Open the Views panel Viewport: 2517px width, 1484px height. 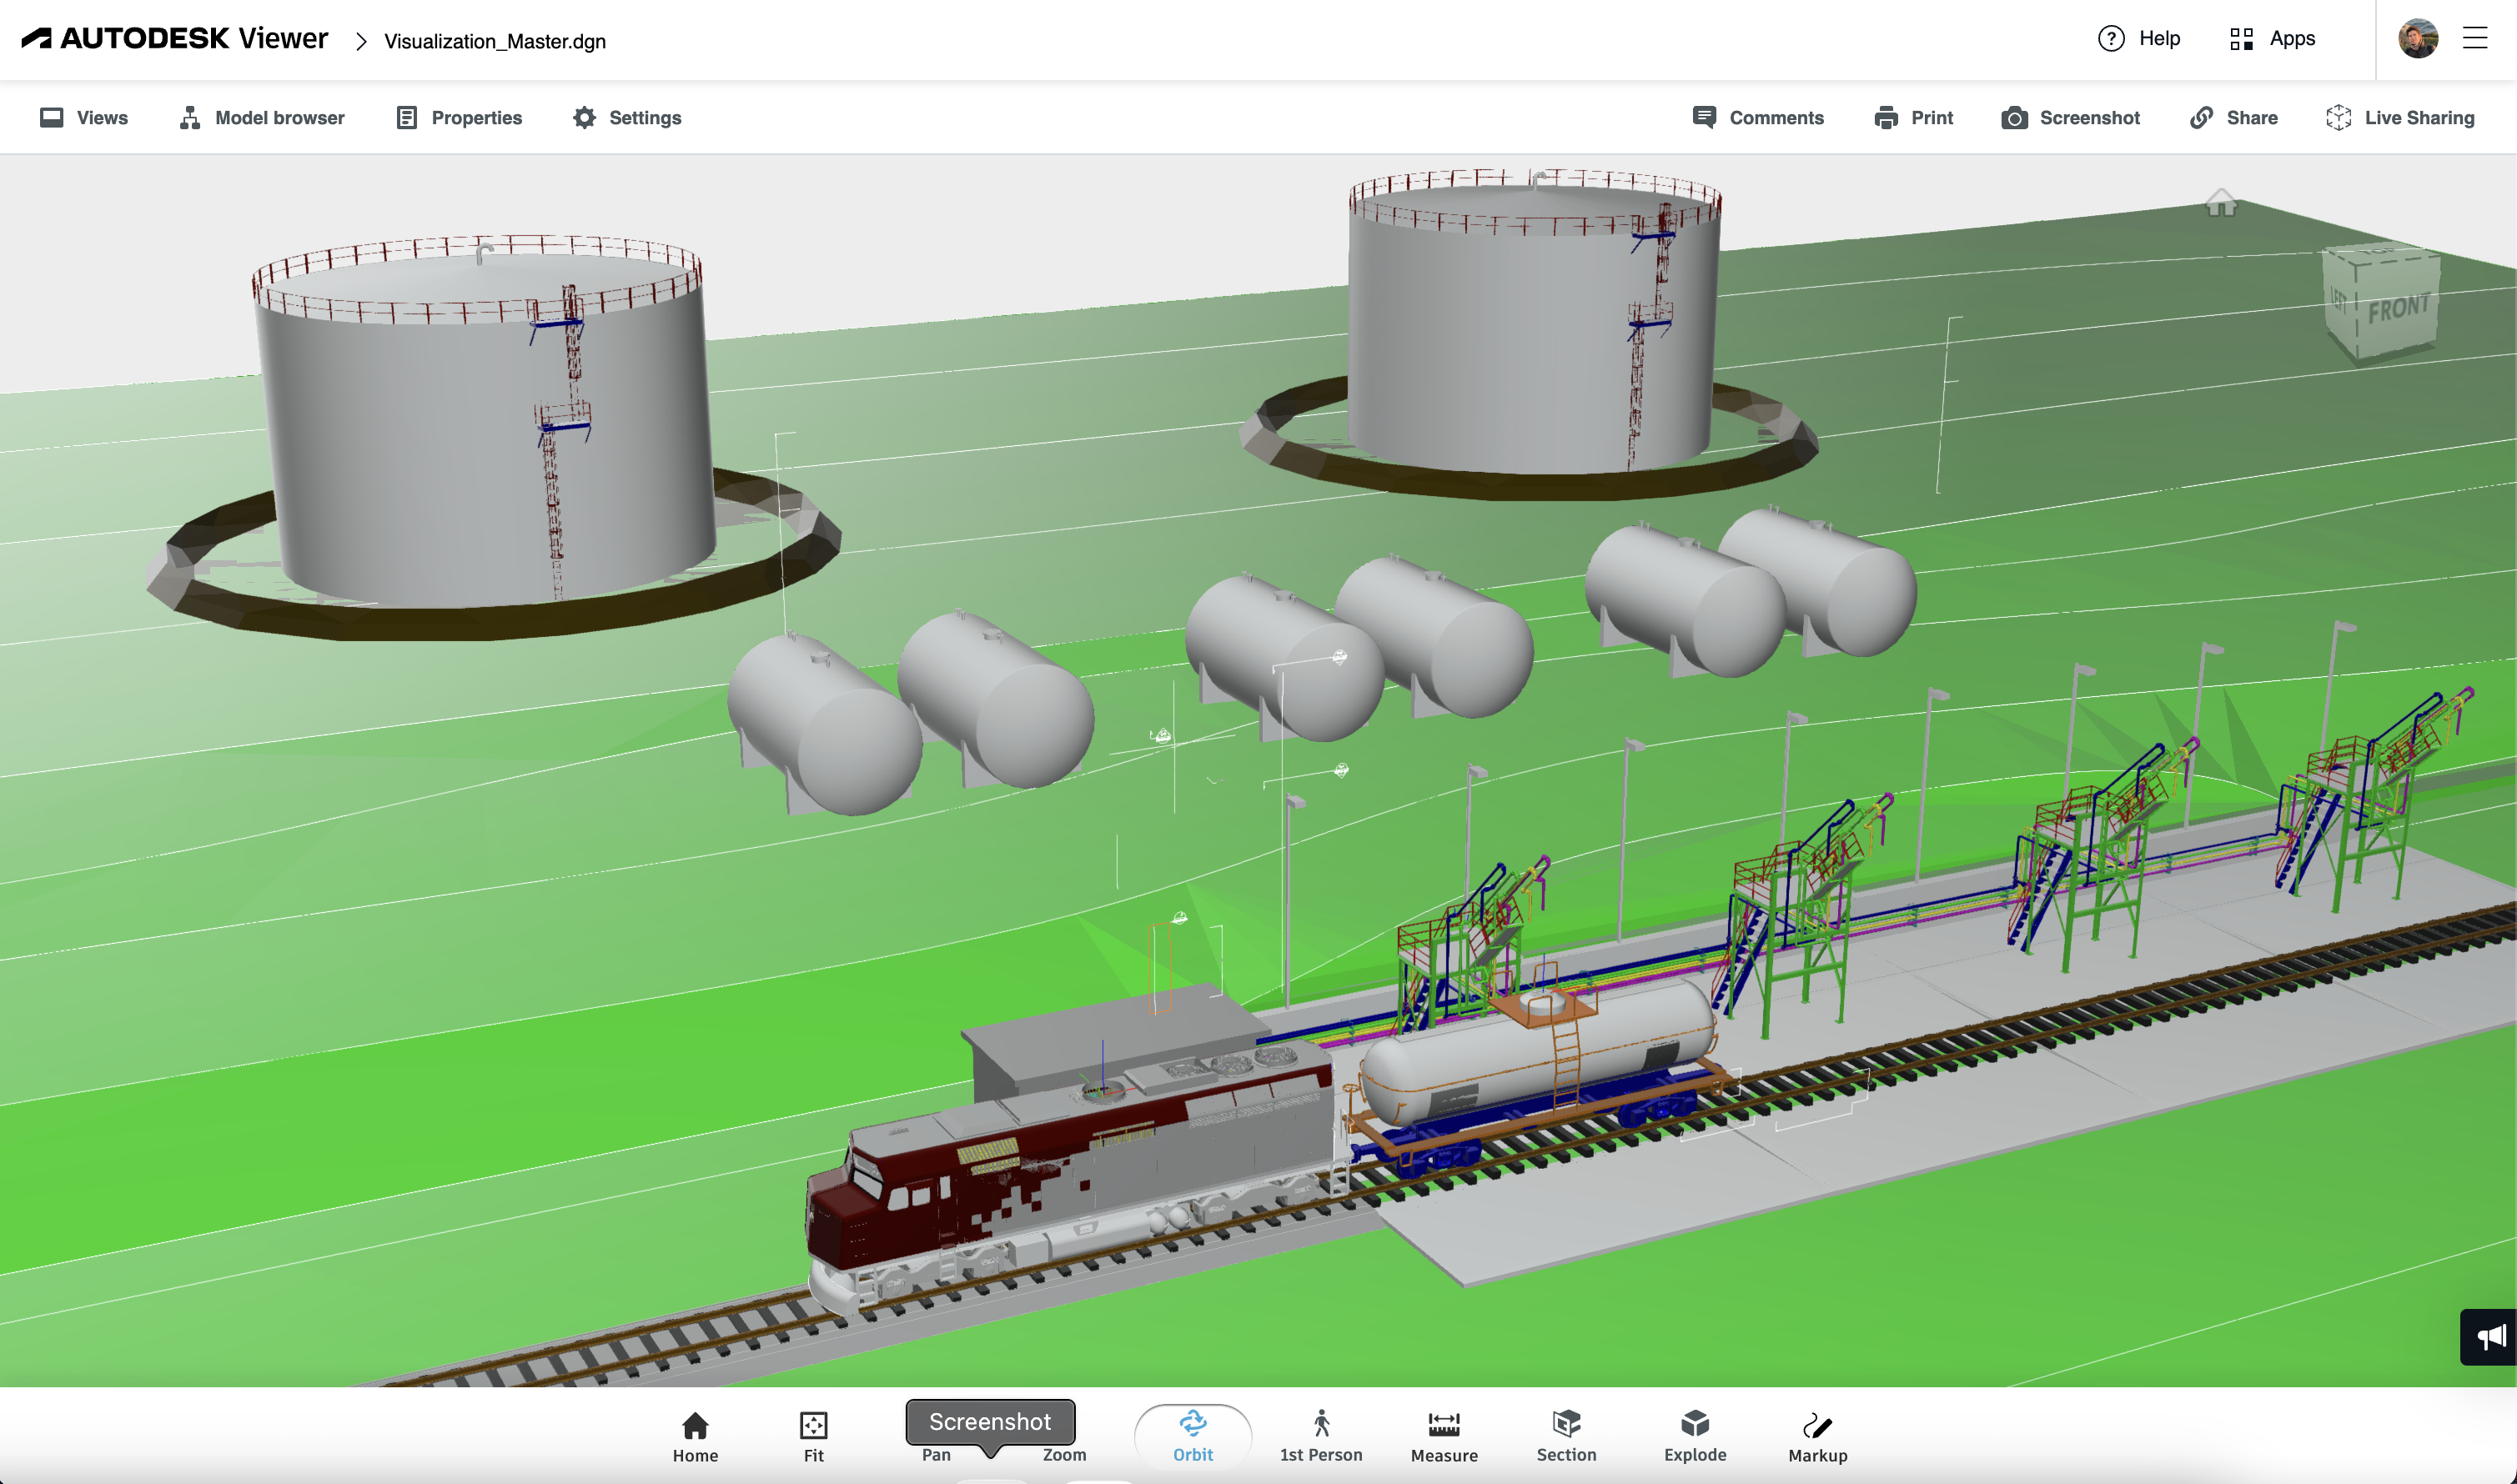[84, 118]
